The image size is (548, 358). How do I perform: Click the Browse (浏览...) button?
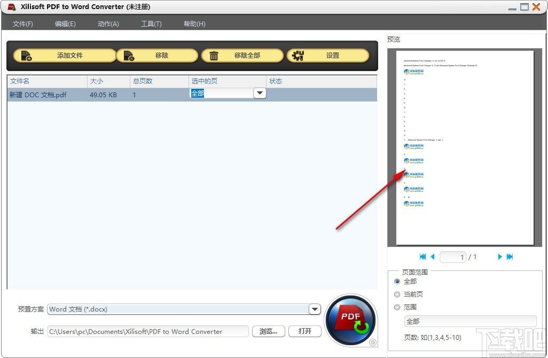point(269,331)
